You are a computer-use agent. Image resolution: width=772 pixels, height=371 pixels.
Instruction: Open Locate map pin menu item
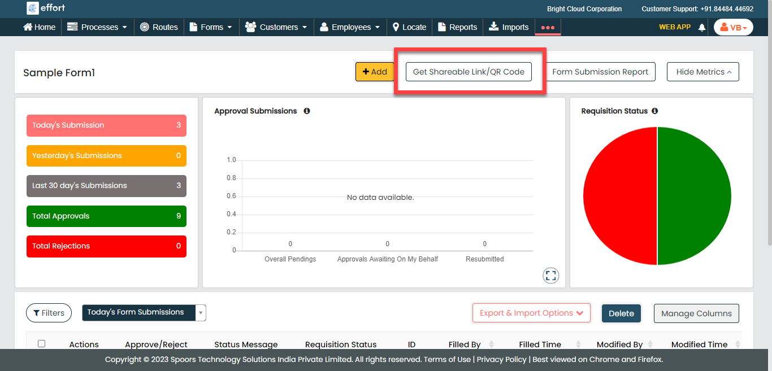point(409,27)
